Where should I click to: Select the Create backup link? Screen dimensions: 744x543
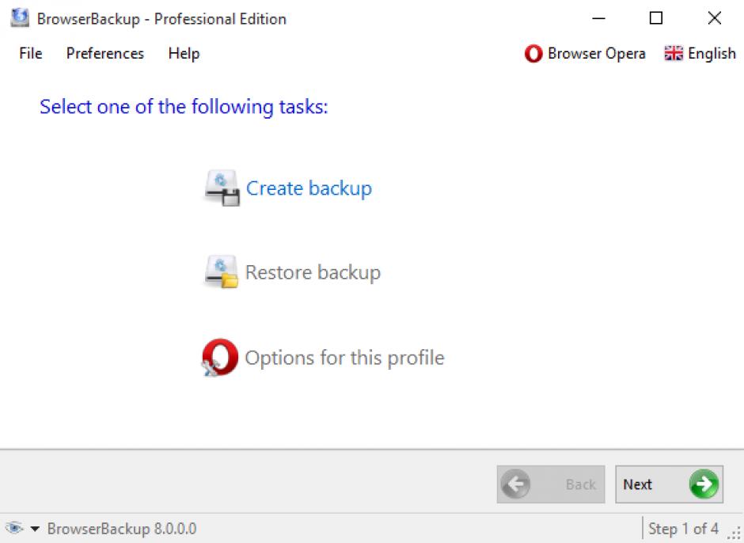(309, 188)
